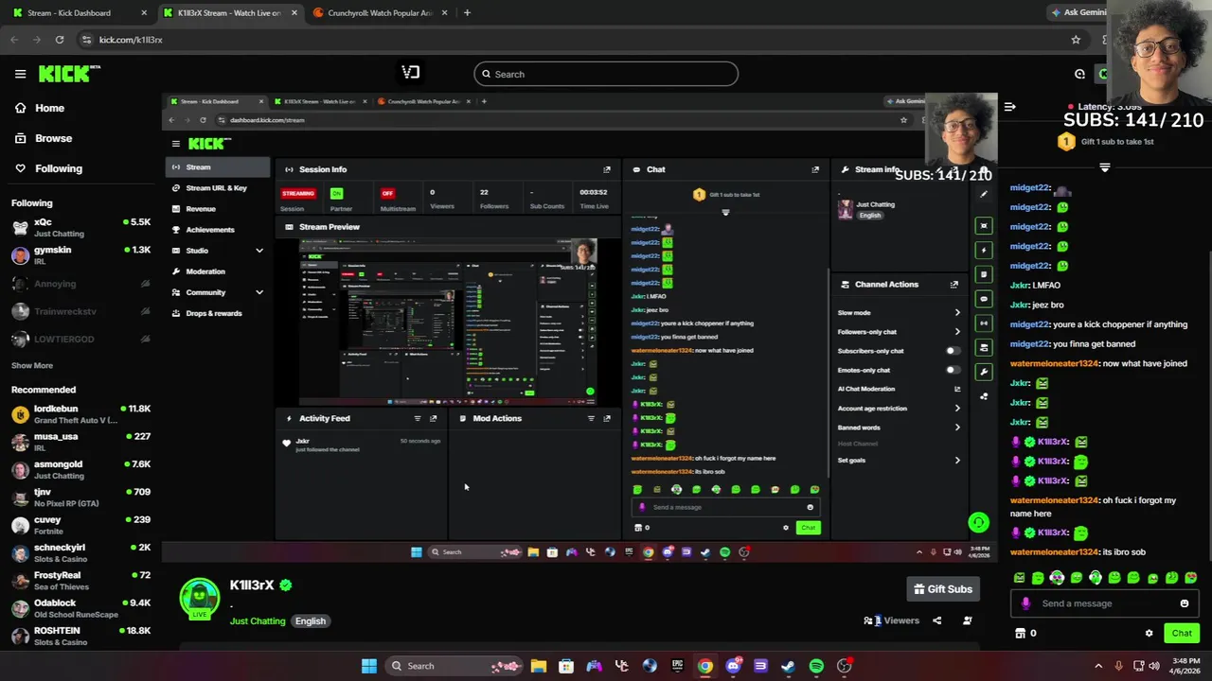Image resolution: width=1212 pixels, height=681 pixels.
Task: Open Account age restriction in streamed dashboard
Action: [x=900, y=409]
